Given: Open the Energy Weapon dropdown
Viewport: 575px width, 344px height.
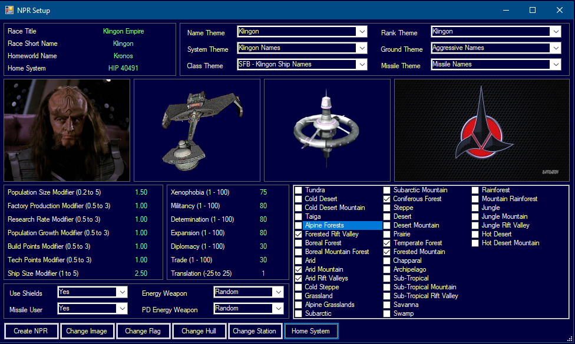Looking at the screenshot, I should click(278, 292).
